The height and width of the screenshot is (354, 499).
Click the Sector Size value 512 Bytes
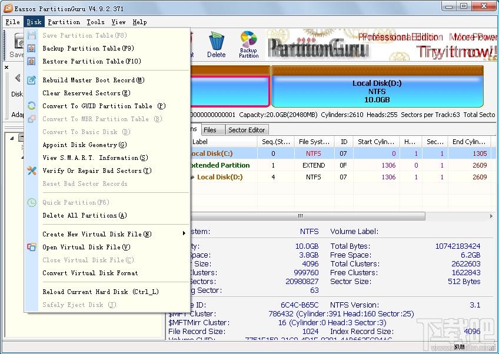[464, 282]
